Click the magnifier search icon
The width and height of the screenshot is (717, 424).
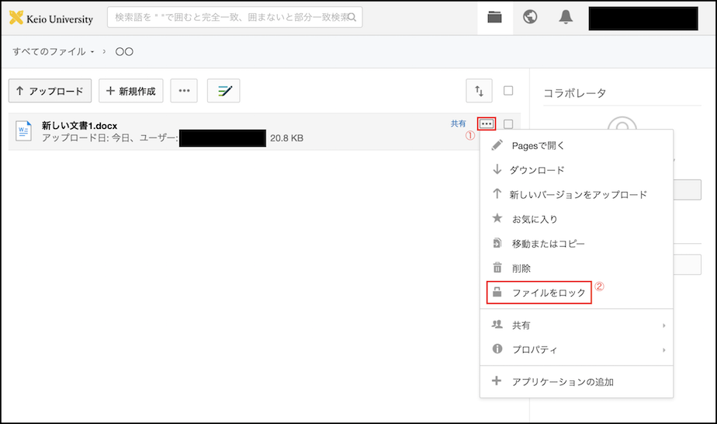352,17
